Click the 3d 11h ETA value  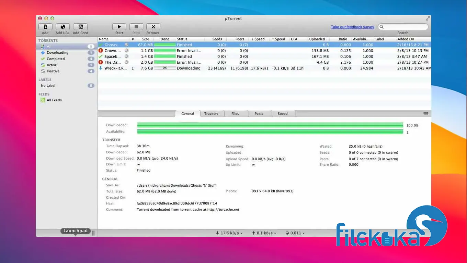297,68
